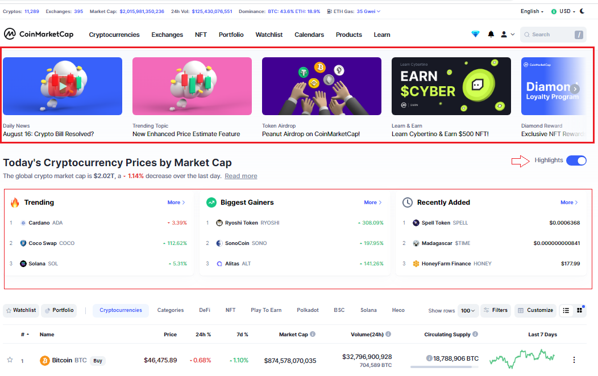Open More link in Recently Added card

pyautogui.click(x=569, y=202)
